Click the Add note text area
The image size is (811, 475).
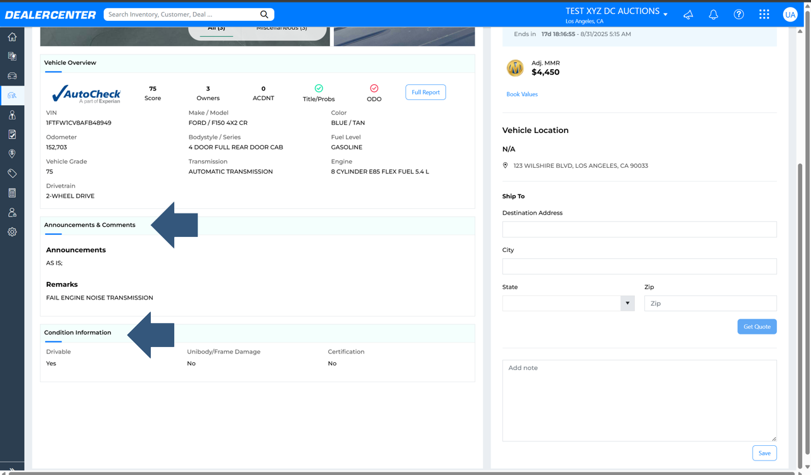[x=639, y=401]
